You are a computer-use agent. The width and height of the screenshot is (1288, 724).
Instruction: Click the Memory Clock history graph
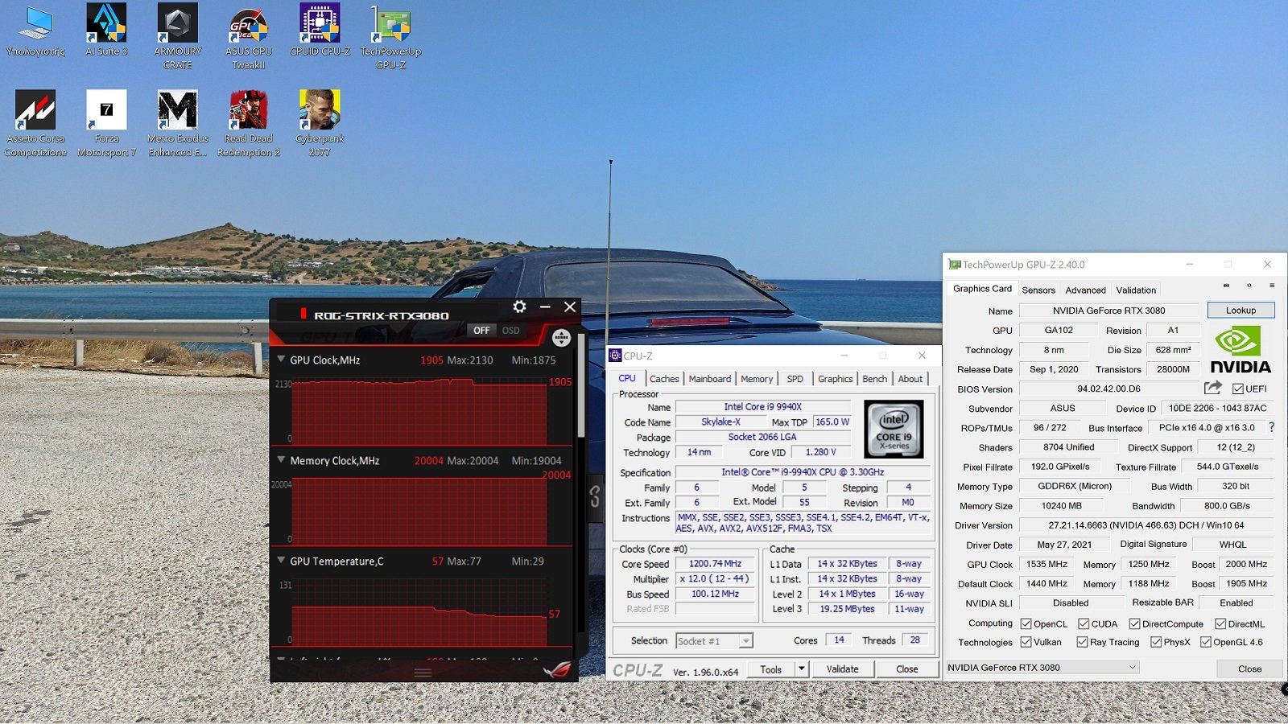[x=419, y=512]
